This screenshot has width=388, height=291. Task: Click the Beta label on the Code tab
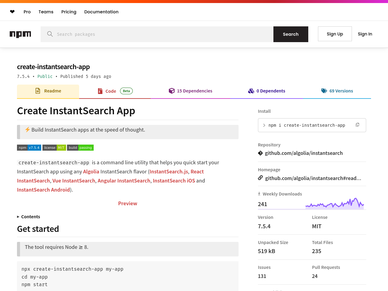click(x=126, y=91)
